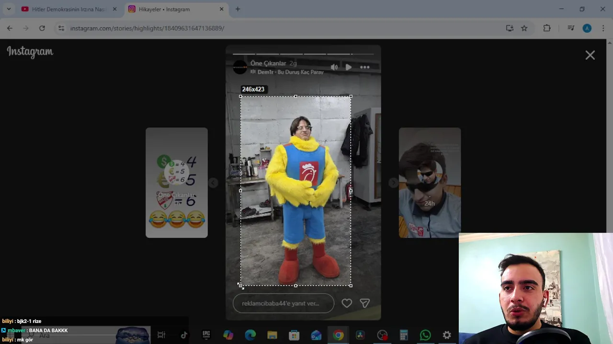Image resolution: width=613 pixels, height=344 pixels.
Task: Open Chrome three-dot menu
Action: pyautogui.click(x=603, y=28)
